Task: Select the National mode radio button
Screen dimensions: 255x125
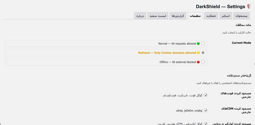Action: coord(203,53)
